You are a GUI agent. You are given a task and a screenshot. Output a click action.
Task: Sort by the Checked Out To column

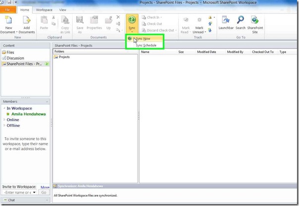(x=264, y=52)
